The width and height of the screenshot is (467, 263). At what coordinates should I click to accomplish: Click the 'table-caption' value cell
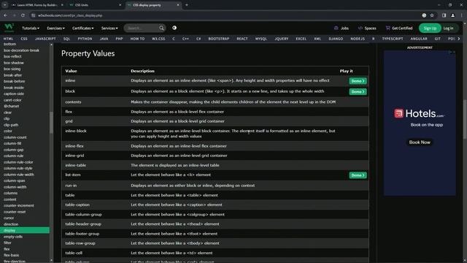point(77,205)
